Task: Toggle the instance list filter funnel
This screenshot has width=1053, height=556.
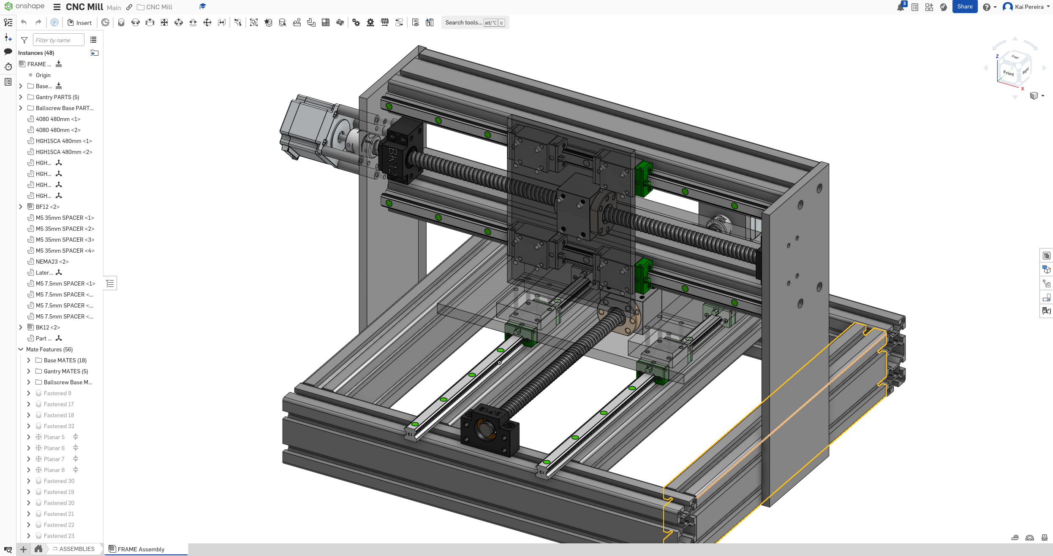Action: point(24,40)
